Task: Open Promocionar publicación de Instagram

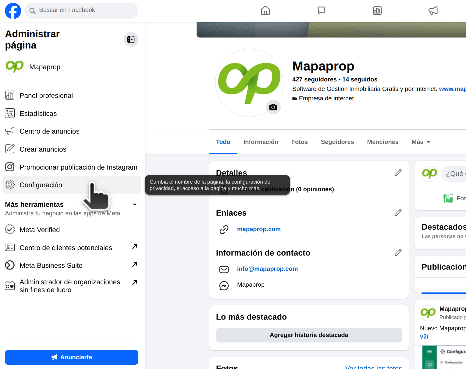Action: [x=72, y=167]
